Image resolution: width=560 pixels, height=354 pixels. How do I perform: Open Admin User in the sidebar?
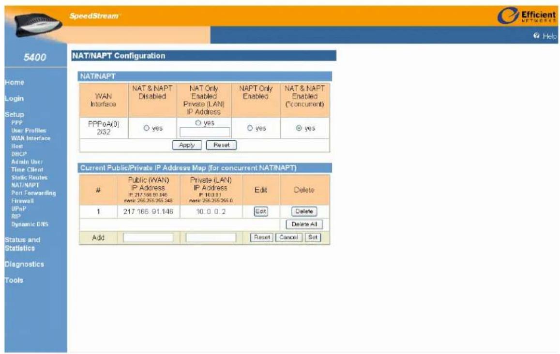27,162
